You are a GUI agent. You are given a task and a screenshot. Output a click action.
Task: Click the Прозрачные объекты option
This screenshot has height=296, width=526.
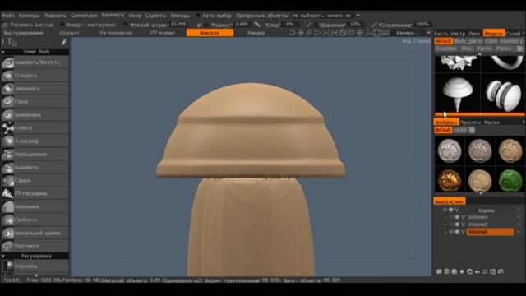[262, 16]
